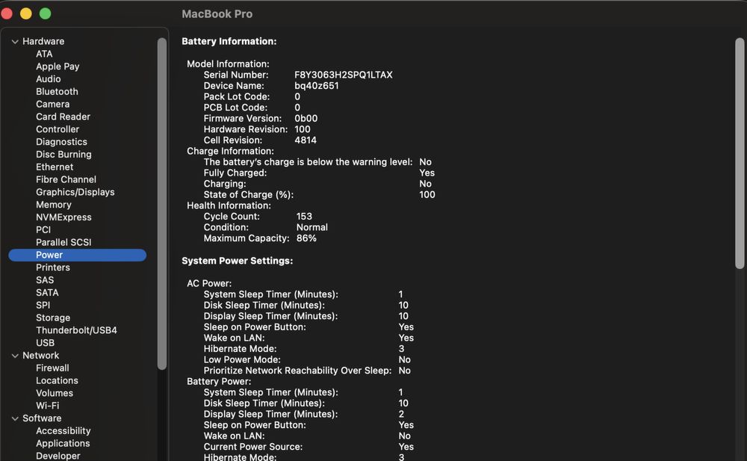Select the Storage hardware item
This screenshot has height=461, width=747.
(x=53, y=318)
